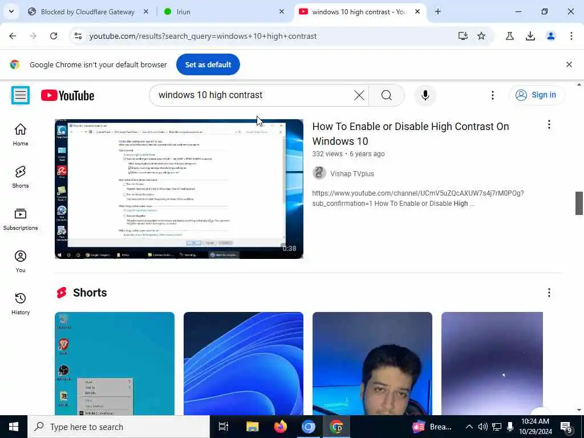
Task: Click the scrollbar down arrow
Action: [579, 410]
